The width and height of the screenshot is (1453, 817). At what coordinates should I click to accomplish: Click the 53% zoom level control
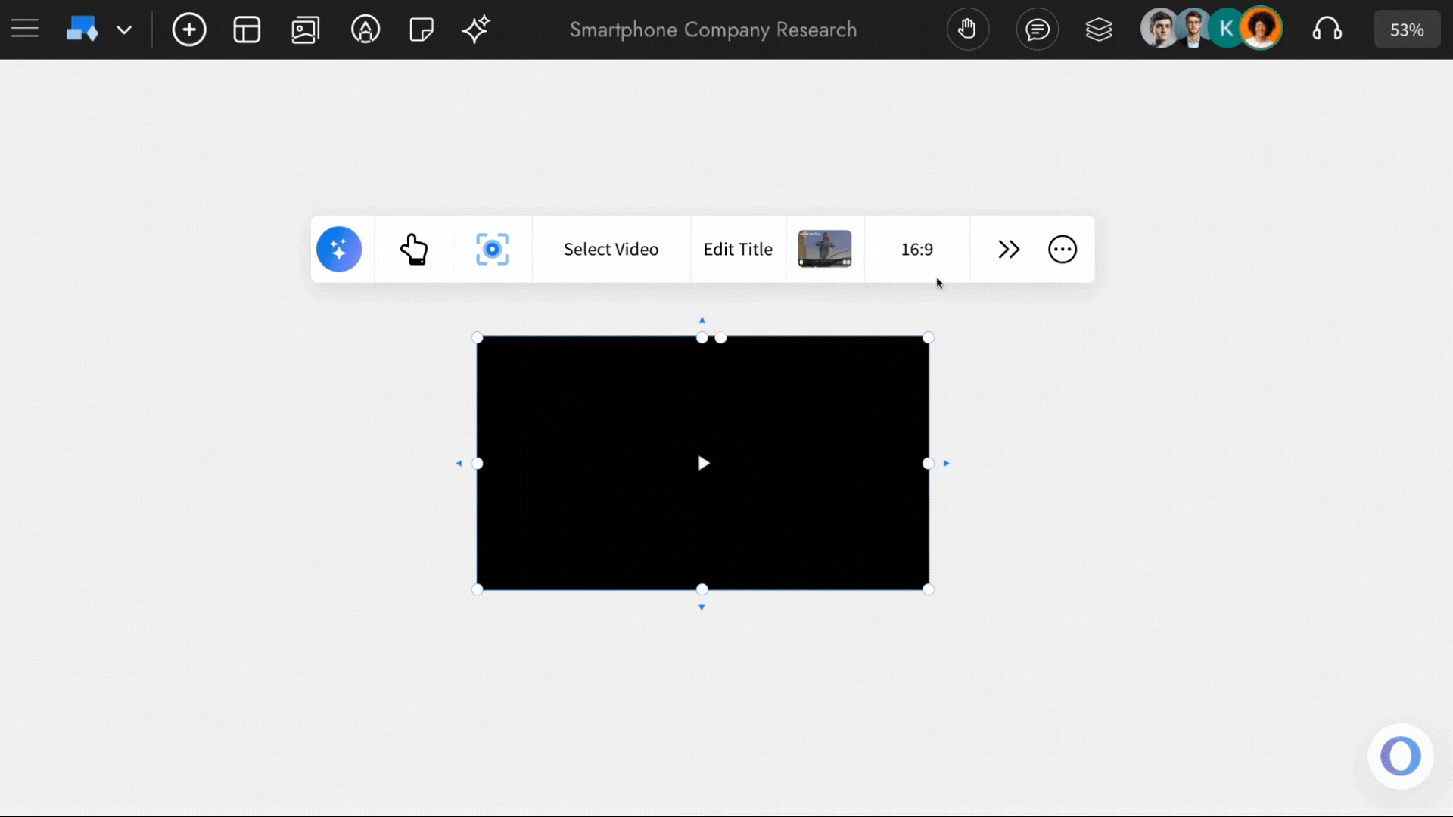pyautogui.click(x=1407, y=29)
